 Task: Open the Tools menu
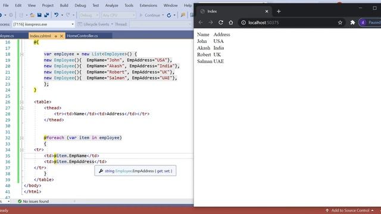click(129, 5)
